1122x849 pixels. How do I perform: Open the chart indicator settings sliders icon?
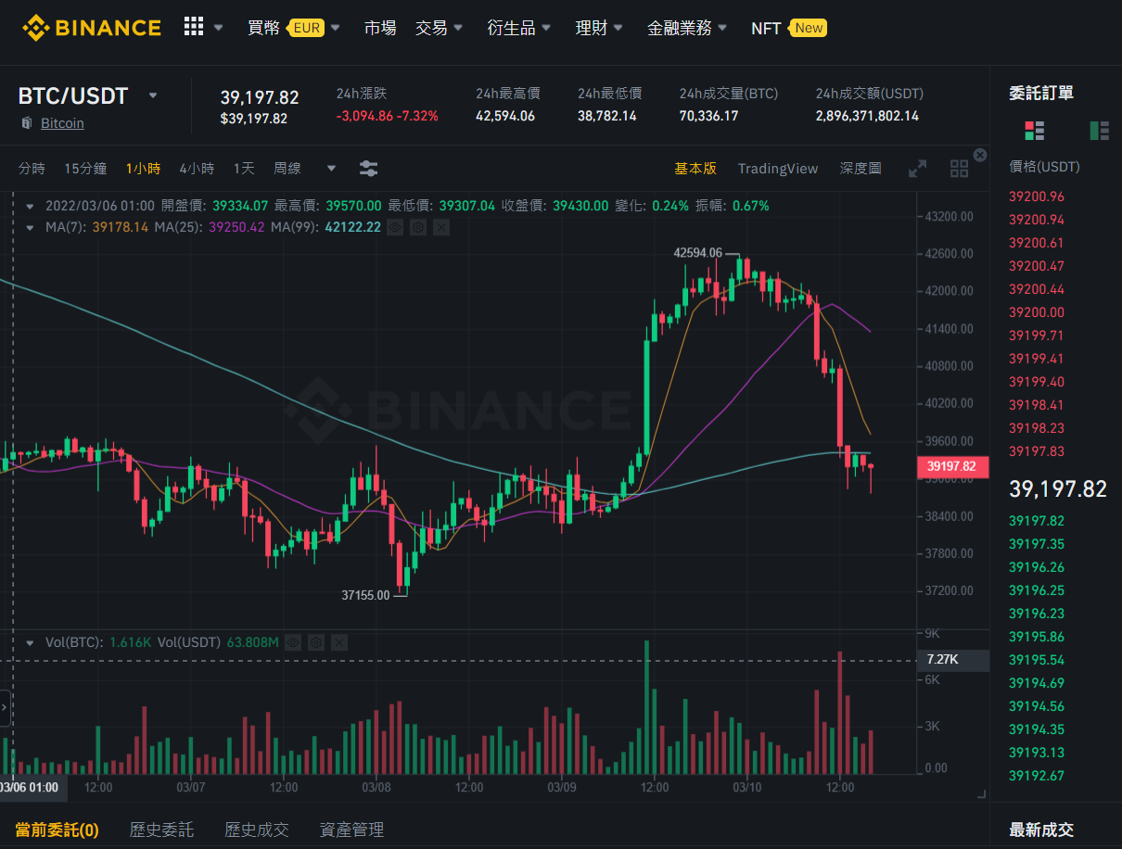click(368, 169)
